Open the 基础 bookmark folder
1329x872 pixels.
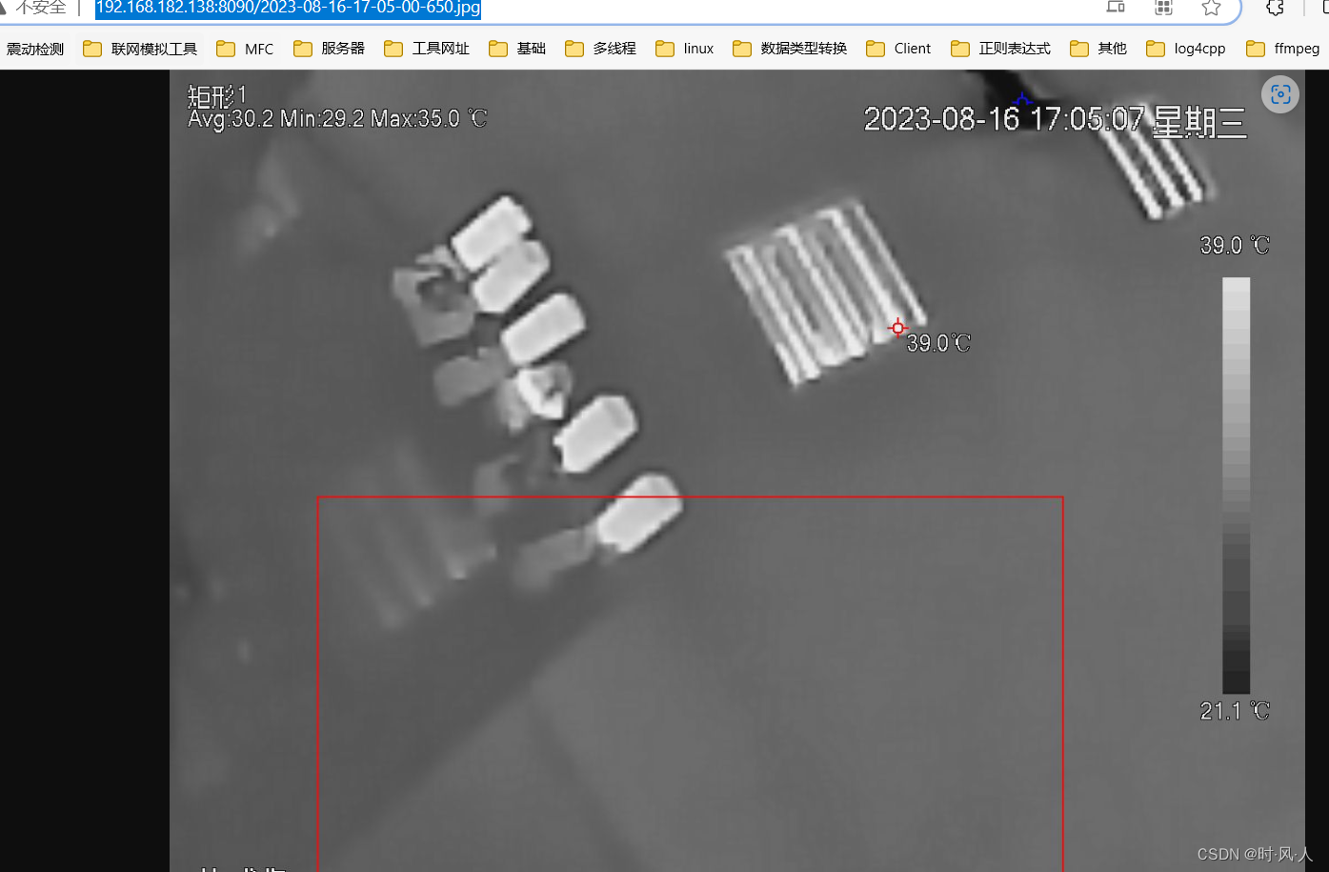tap(517, 49)
